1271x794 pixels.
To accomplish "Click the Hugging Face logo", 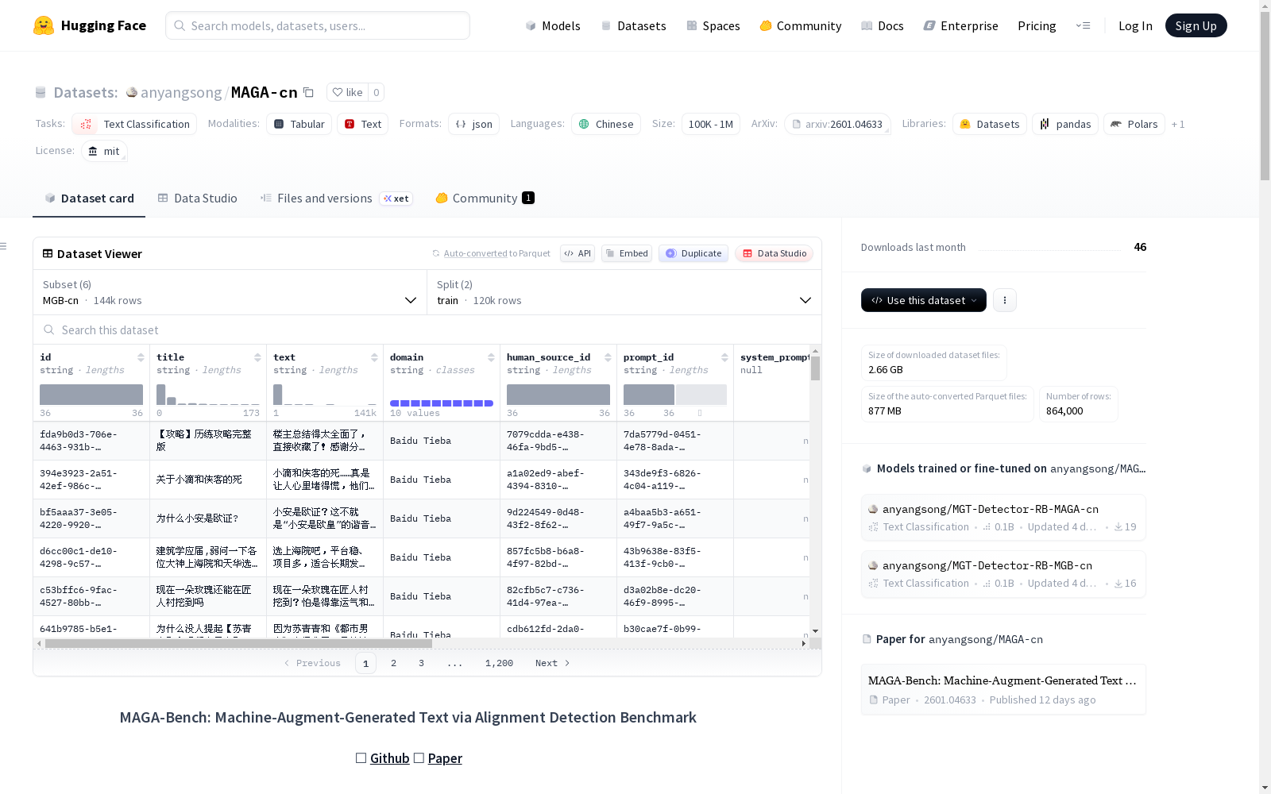I will (x=90, y=25).
